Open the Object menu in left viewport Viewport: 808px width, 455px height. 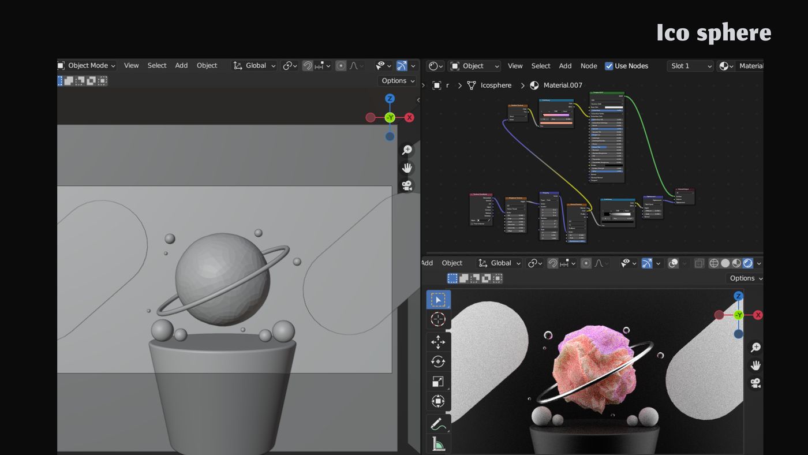coord(207,66)
